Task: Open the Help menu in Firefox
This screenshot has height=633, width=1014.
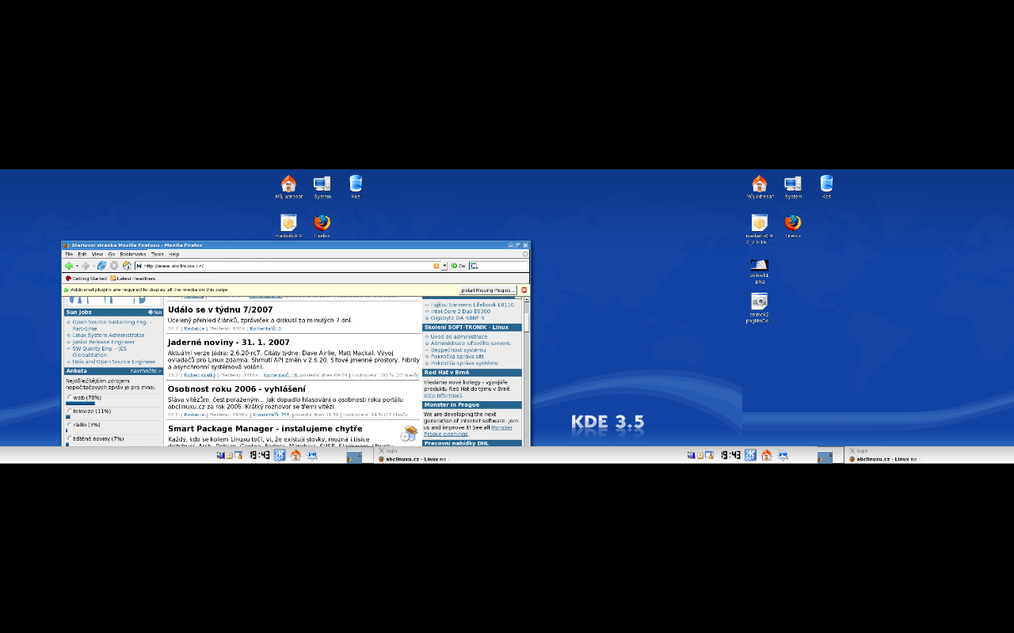Action: 173,255
